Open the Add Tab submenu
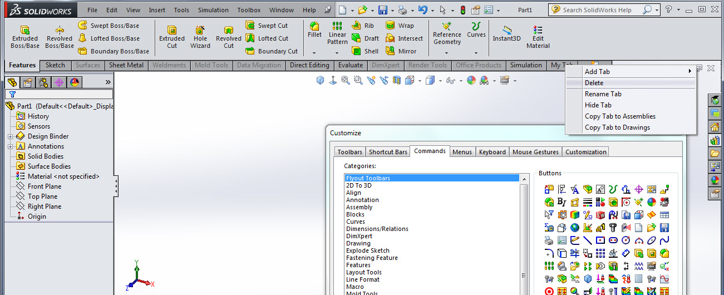Screen dimensions: 724x295 631,72
